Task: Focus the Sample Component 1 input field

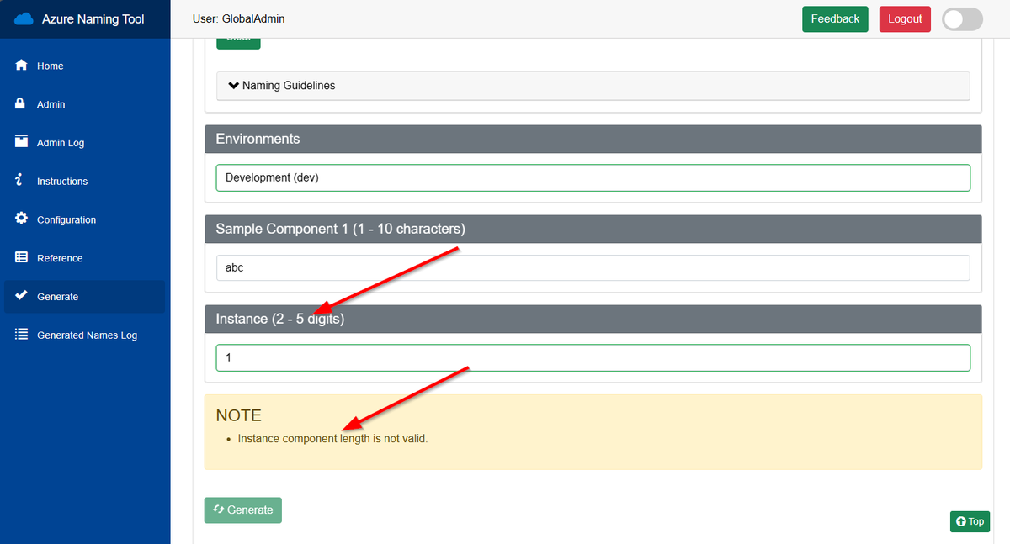Action: pos(593,268)
